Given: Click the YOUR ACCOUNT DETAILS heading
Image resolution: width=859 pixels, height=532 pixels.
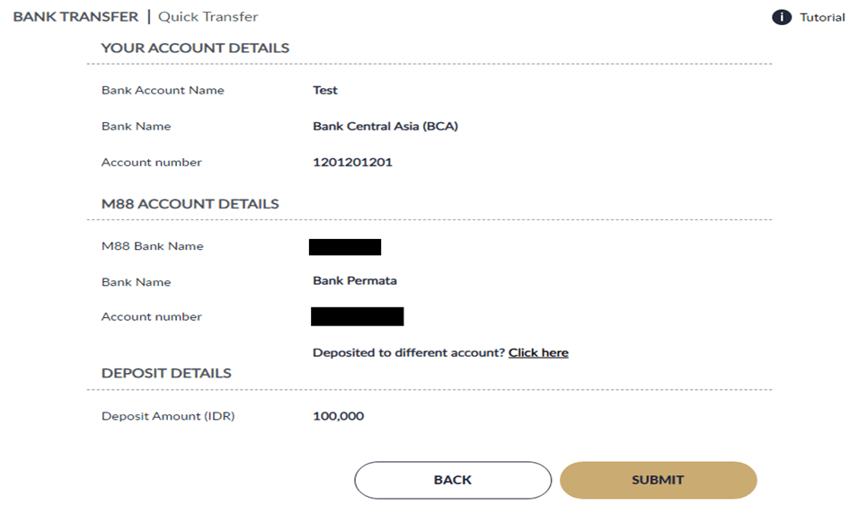Looking at the screenshot, I should coord(195,48).
